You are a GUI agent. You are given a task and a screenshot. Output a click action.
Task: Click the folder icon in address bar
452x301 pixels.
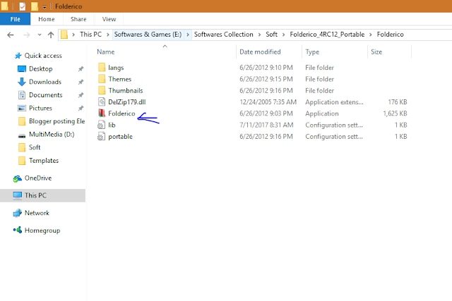[x=64, y=35]
